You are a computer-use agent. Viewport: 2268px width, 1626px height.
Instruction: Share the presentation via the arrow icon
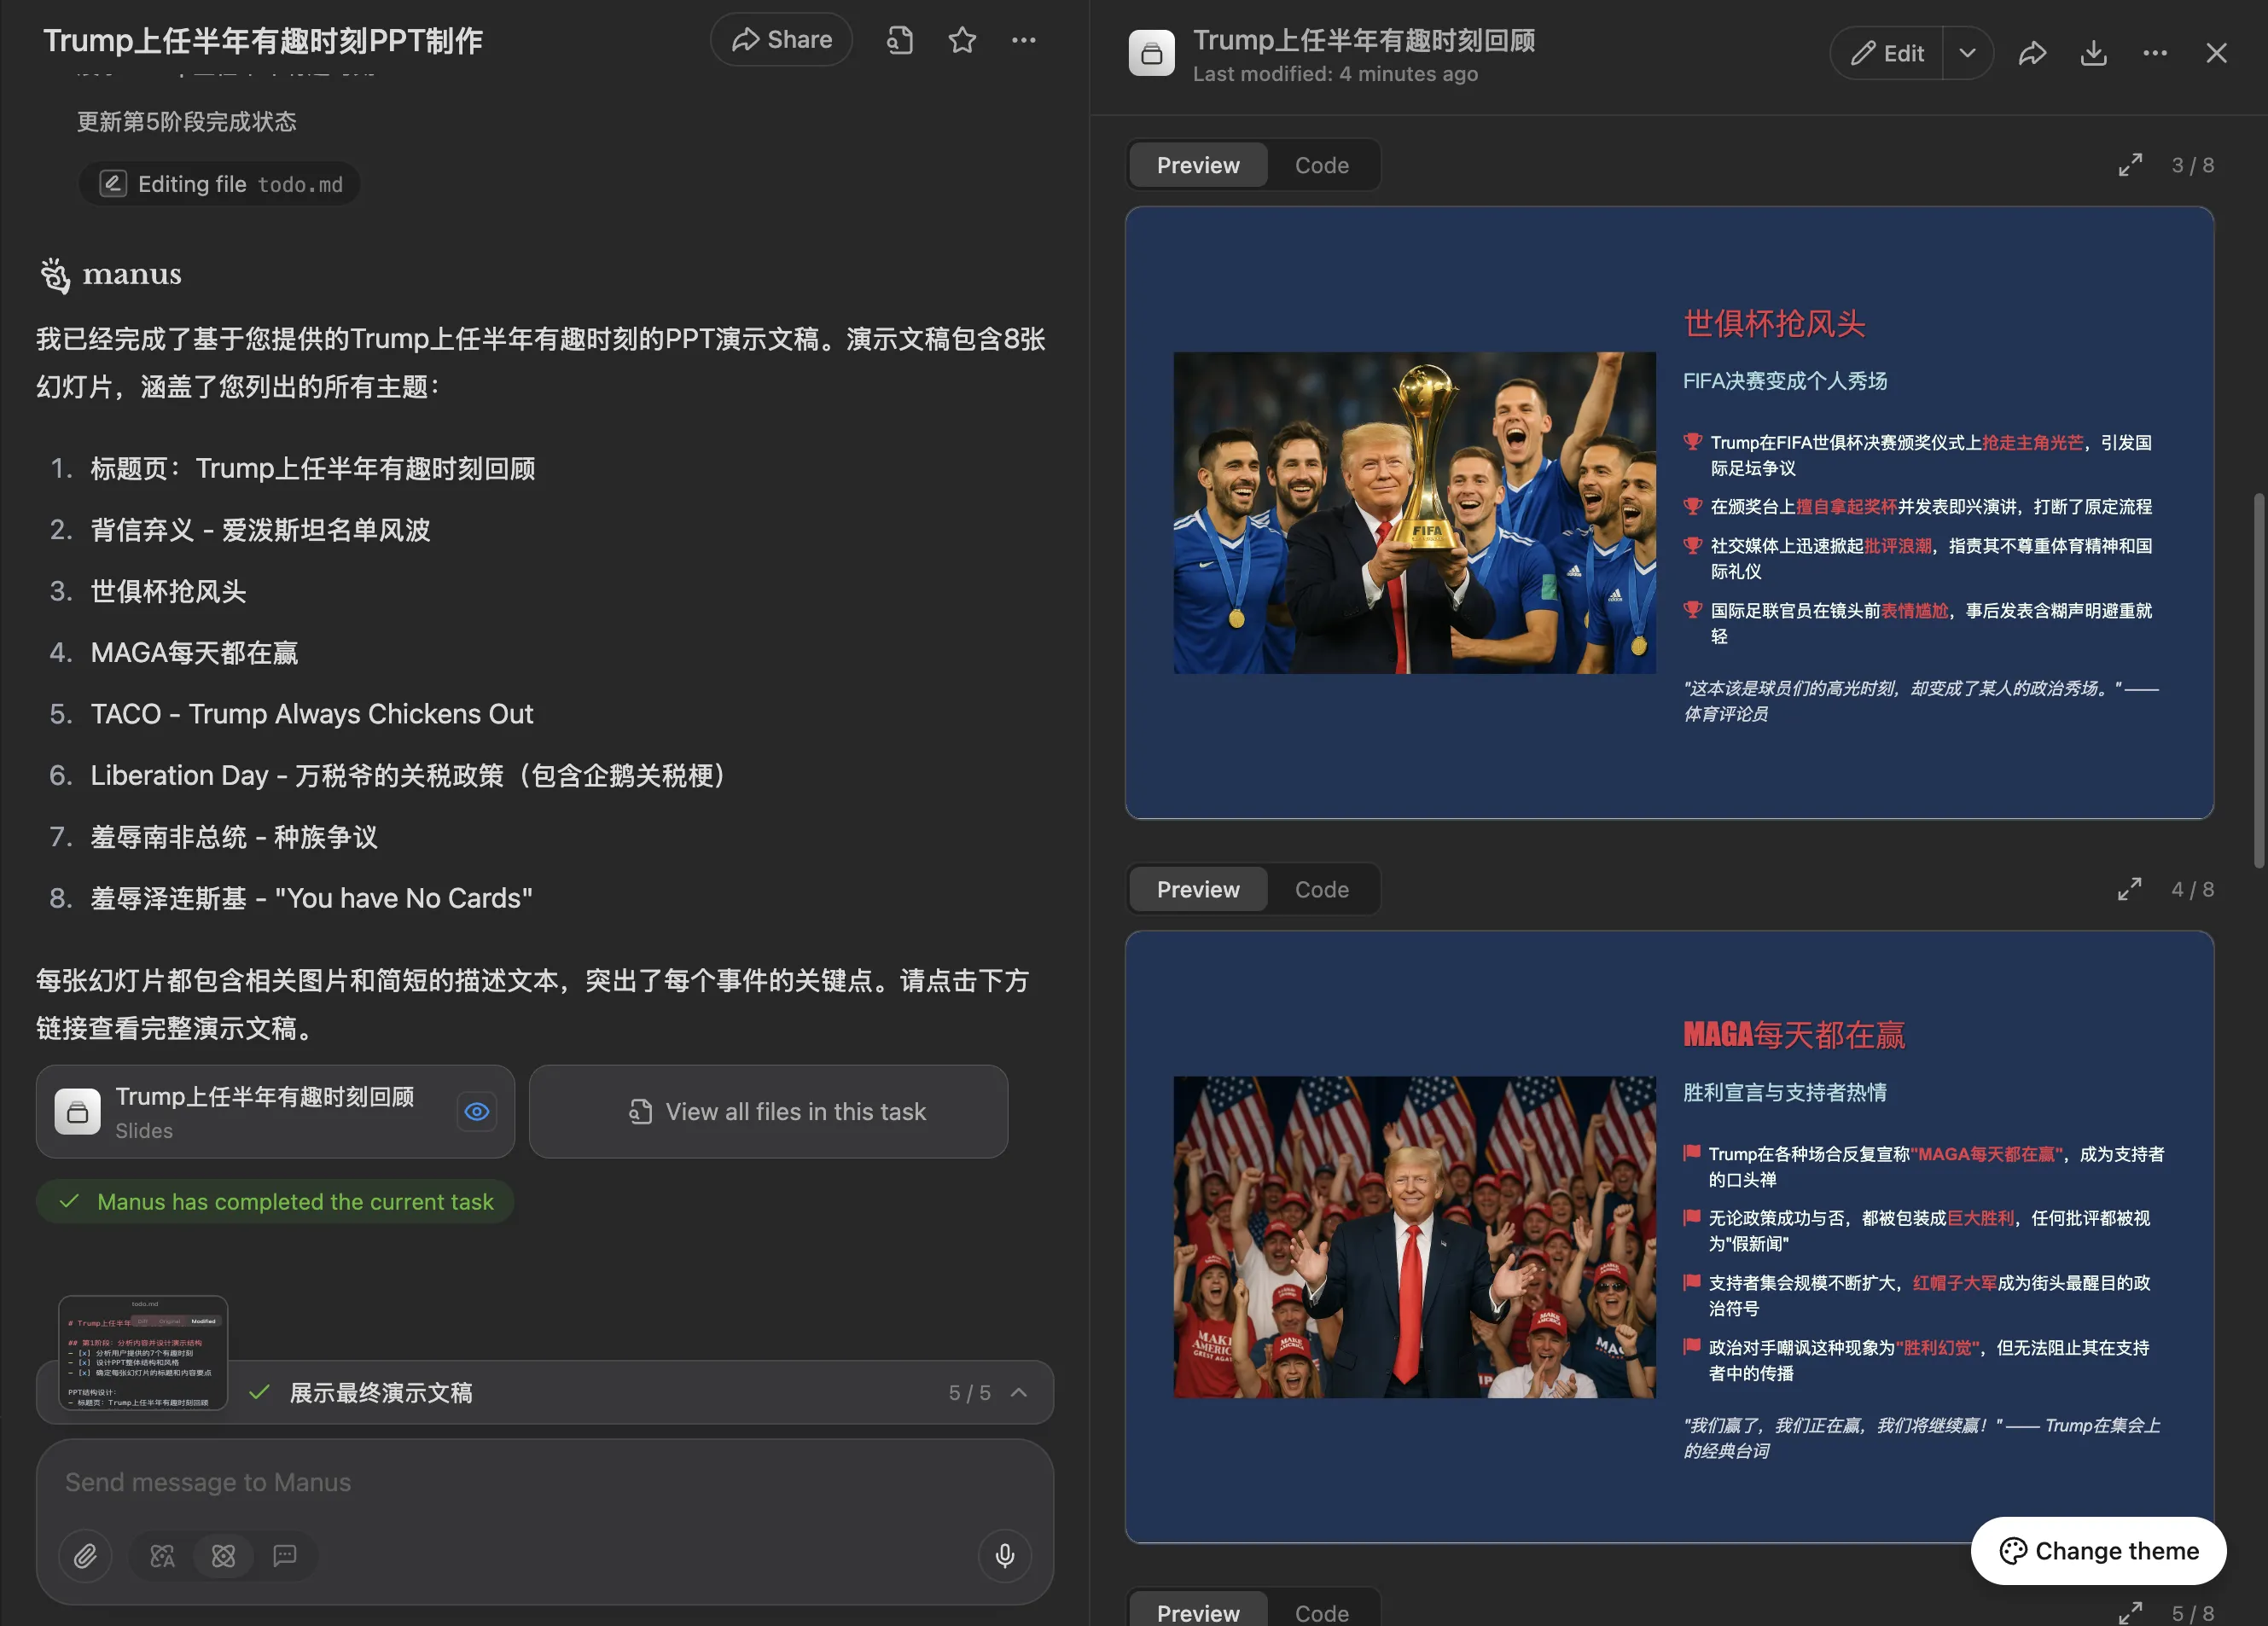[2032, 53]
